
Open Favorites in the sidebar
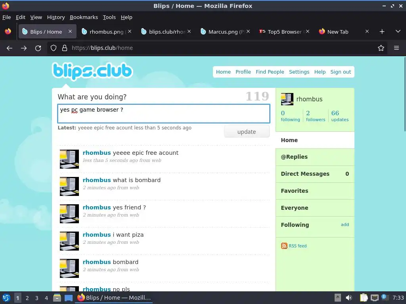tap(315, 191)
